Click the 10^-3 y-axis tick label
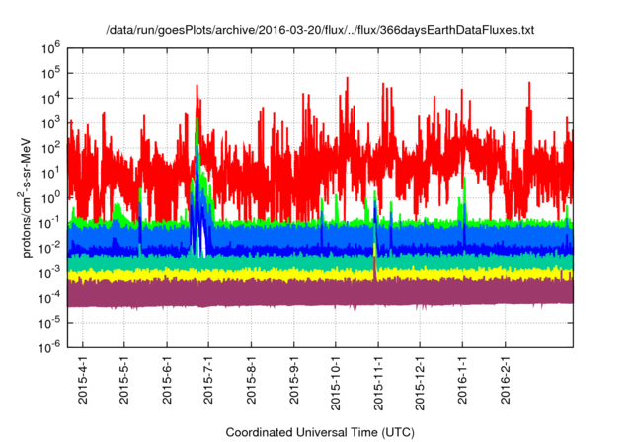 pyautogui.click(x=50, y=271)
